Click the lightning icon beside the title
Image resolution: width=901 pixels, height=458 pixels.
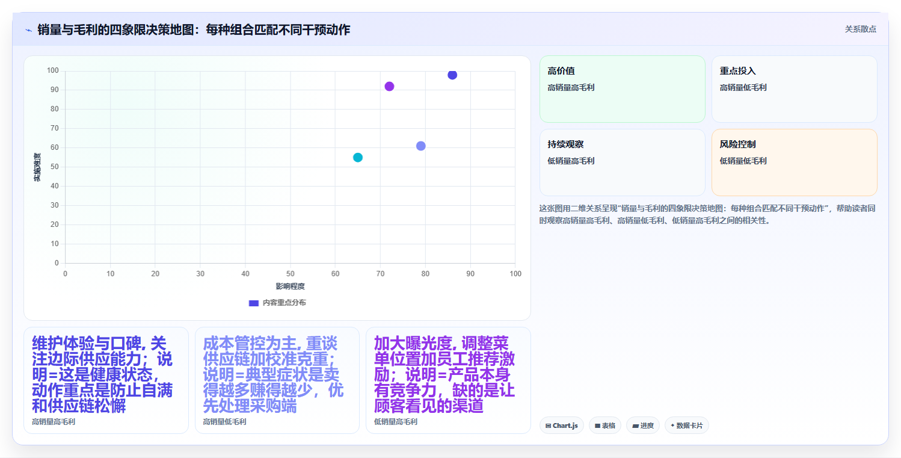coord(28,30)
